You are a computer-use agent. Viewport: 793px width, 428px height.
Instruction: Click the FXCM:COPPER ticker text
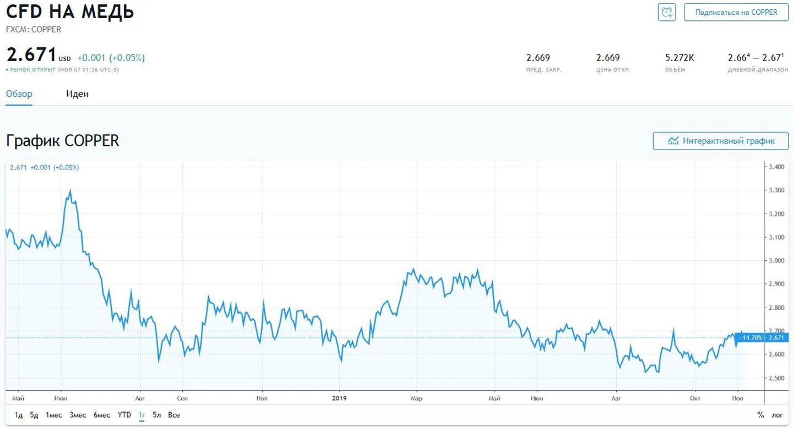coord(34,30)
